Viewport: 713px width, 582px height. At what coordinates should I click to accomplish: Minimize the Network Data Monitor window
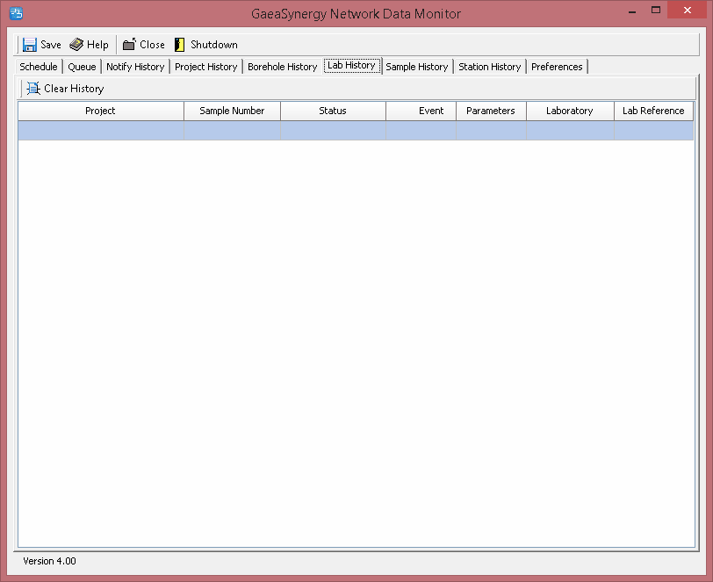pyautogui.click(x=632, y=11)
